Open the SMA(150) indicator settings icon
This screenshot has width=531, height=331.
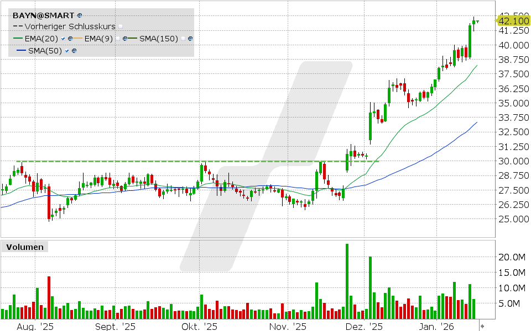(190, 39)
